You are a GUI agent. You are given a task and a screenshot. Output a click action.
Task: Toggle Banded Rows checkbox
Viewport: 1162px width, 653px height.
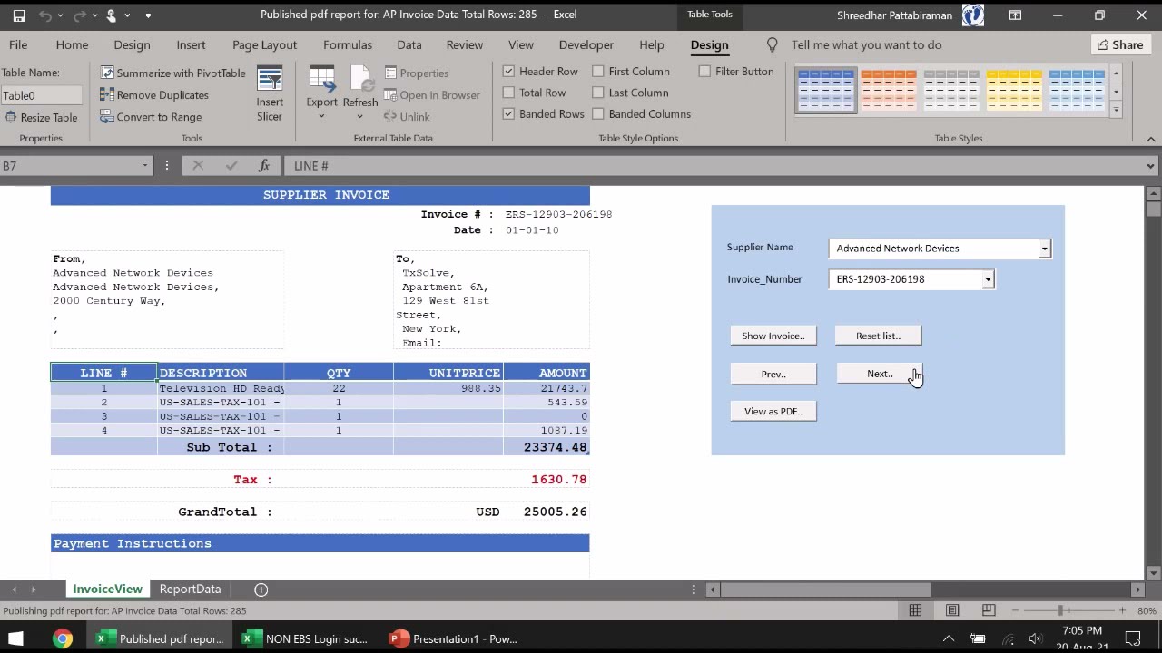(x=508, y=114)
